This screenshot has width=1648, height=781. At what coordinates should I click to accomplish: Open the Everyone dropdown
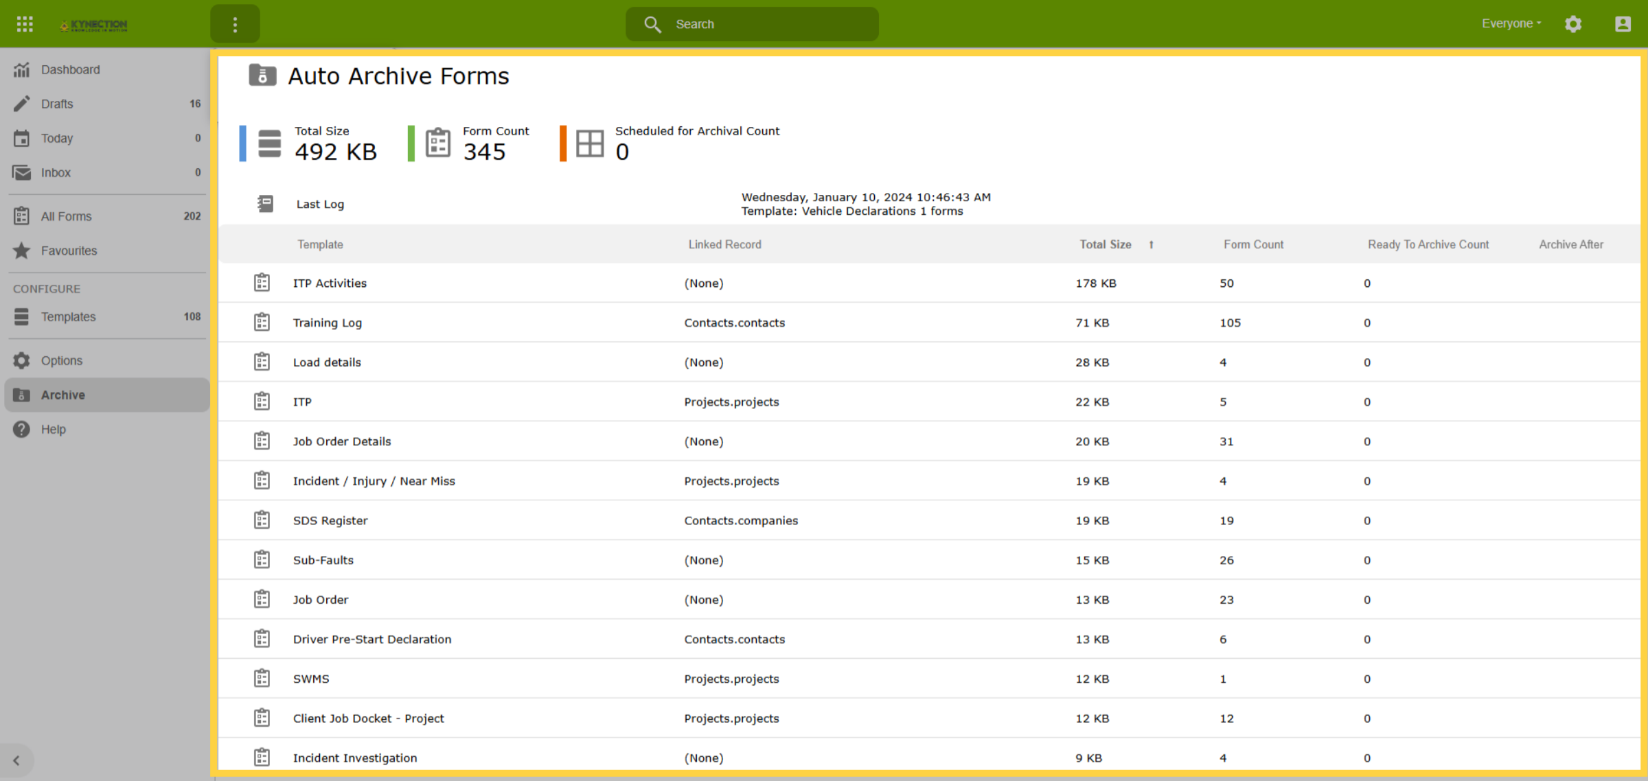[1511, 23]
